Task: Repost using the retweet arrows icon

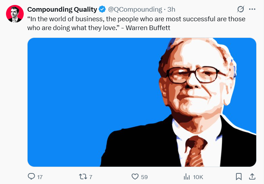Action: (x=83, y=177)
